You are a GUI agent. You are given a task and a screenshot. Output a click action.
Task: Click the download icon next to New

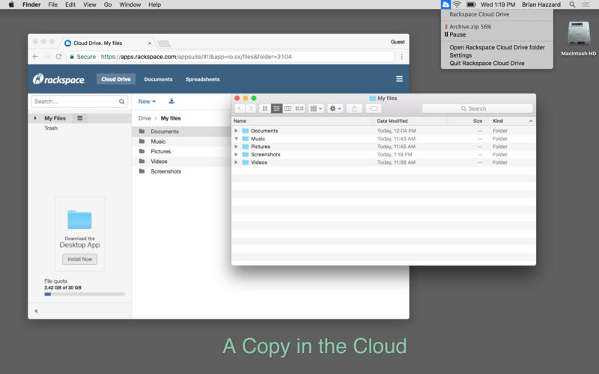coord(171,101)
